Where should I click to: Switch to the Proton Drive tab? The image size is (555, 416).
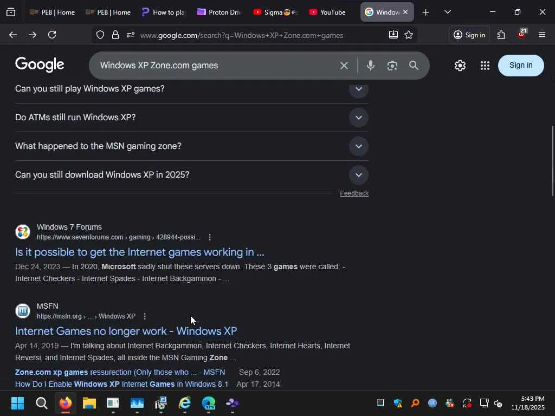pyautogui.click(x=220, y=12)
